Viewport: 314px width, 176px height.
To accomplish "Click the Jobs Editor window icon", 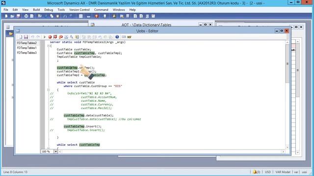I will pos(18,31).
